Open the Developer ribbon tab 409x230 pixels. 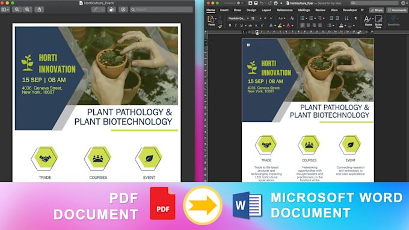pos(350,10)
